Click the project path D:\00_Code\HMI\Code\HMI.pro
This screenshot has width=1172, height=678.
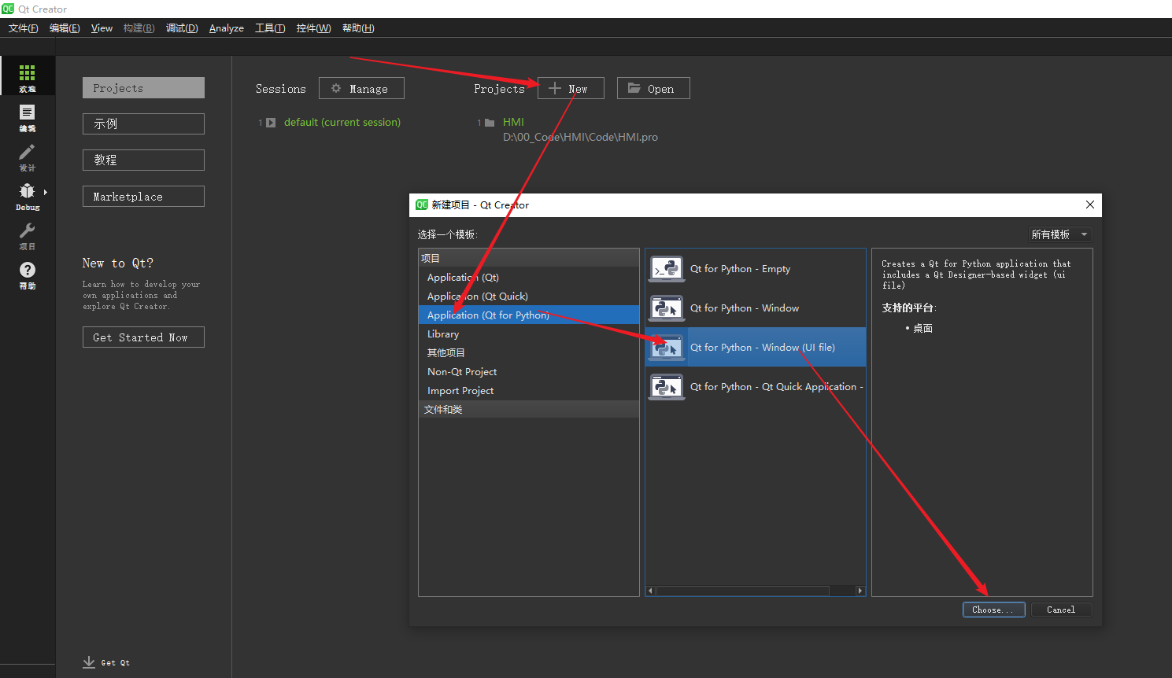coord(580,138)
